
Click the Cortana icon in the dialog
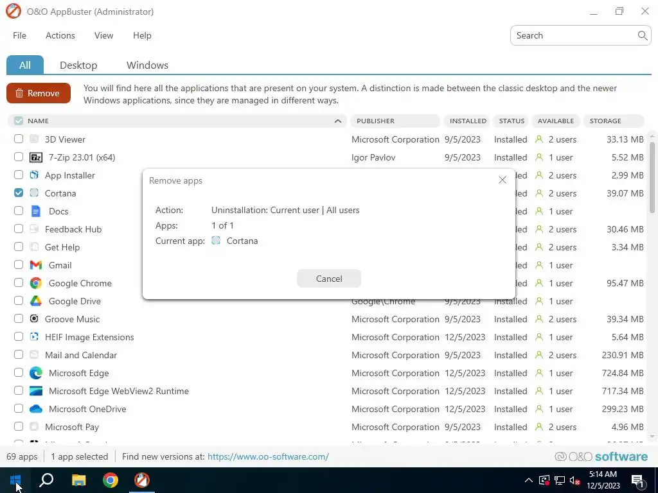click(x=216, y=241)
